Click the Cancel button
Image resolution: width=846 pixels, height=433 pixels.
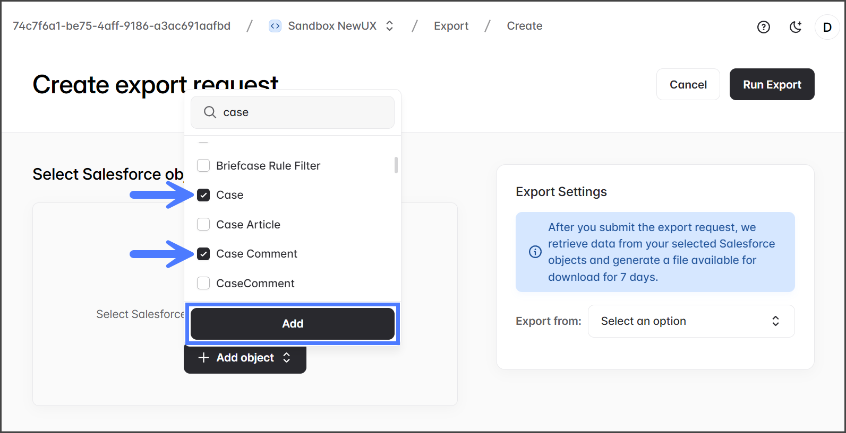click(x=688, y=85)
